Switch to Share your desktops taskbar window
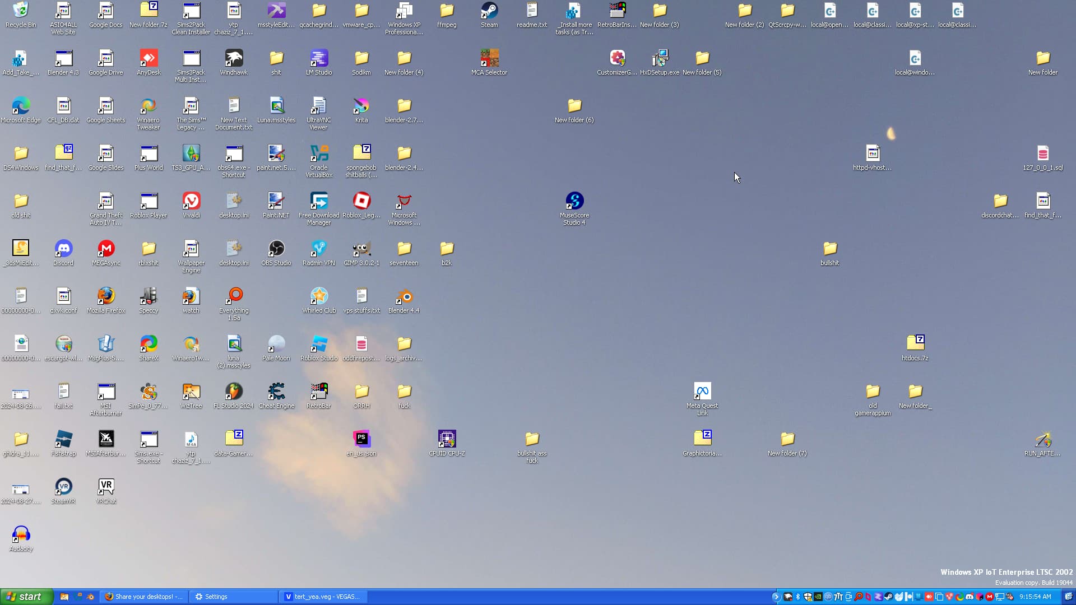The width and height of the screenshot is (1076, 605). coord(145,597)
